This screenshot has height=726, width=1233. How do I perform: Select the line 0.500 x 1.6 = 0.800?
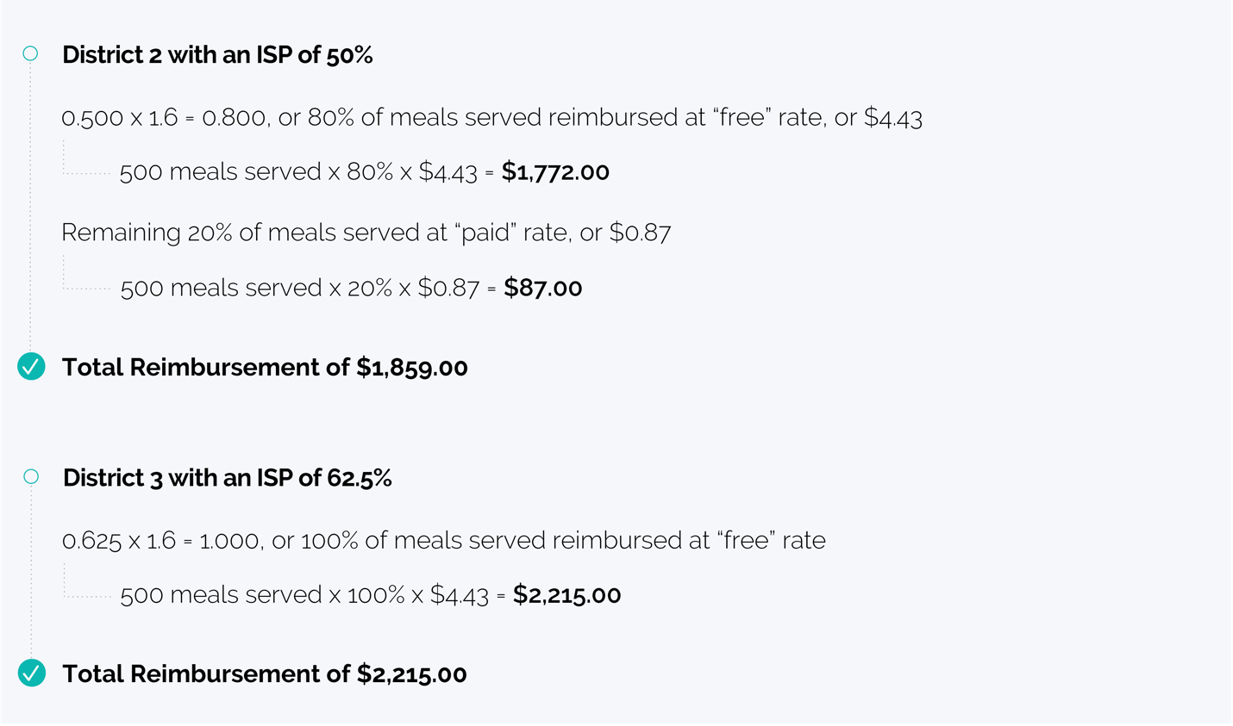[x=491, y=117]
